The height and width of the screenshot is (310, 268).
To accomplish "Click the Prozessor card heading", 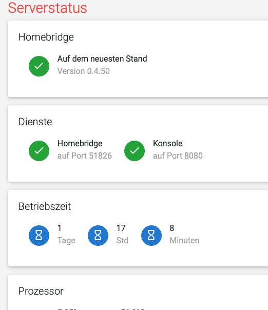I will coord(41,291).
